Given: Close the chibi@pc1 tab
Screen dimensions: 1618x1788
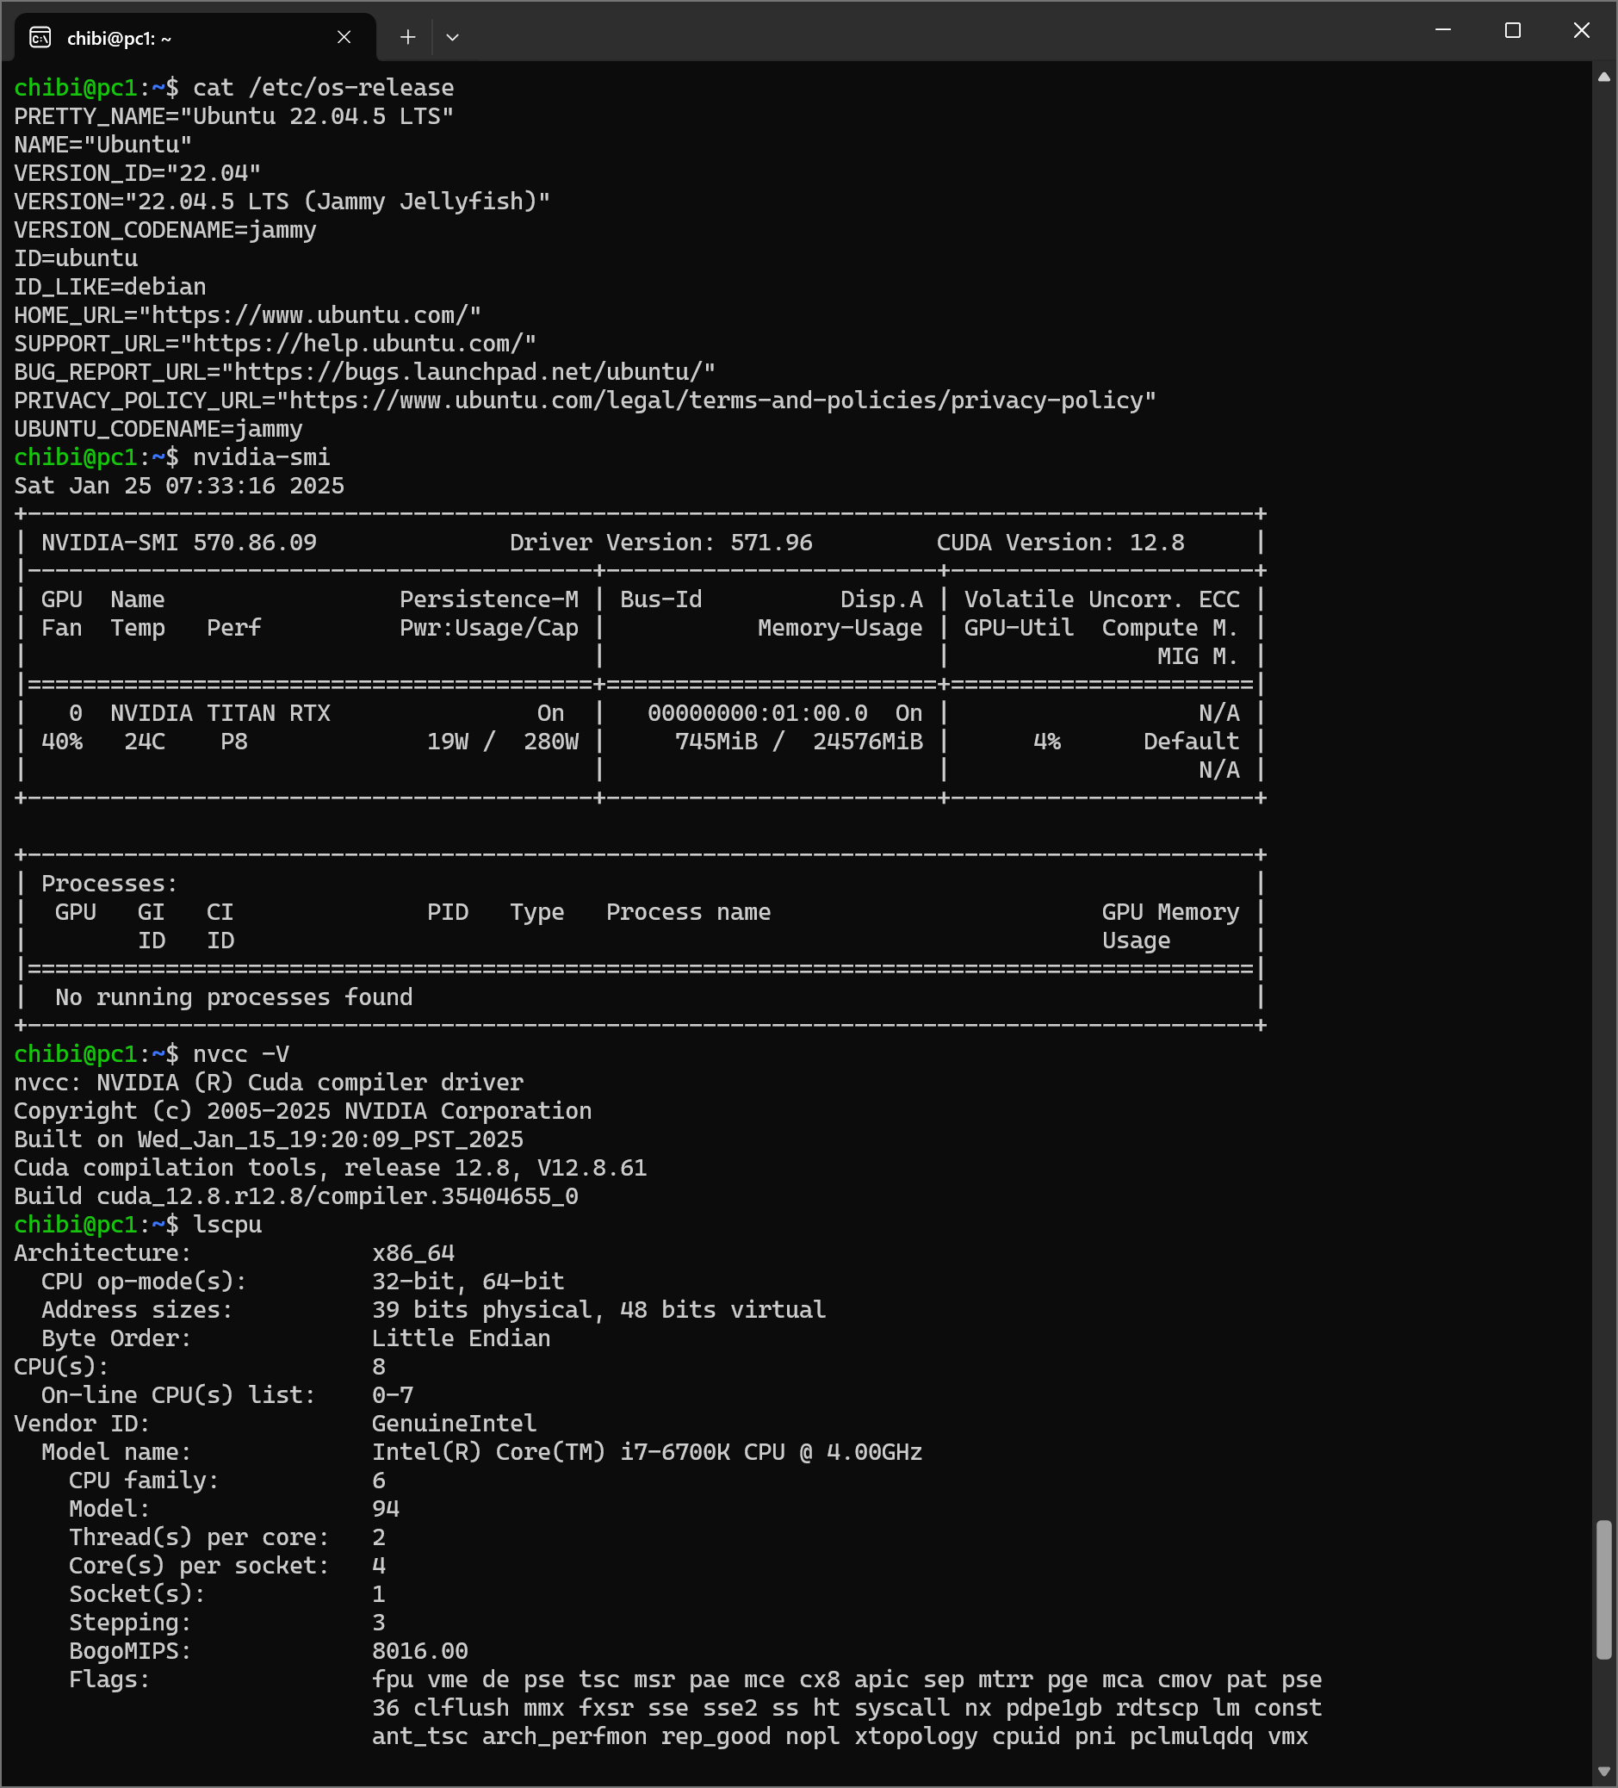Looking at the screenshot, I should click(344, 37).
